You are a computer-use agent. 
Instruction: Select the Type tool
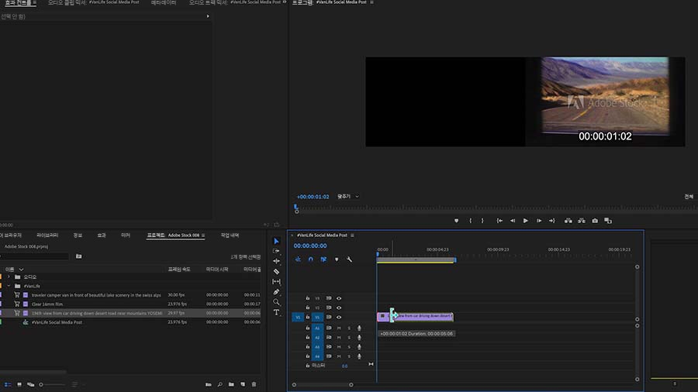276,312
